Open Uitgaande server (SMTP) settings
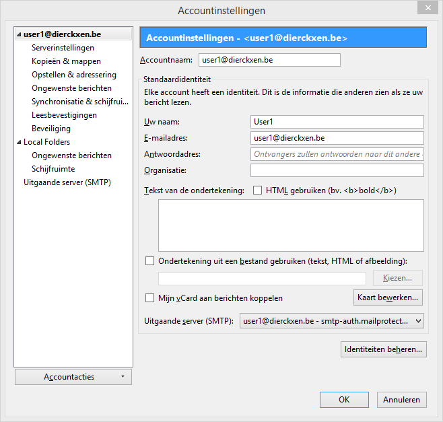This screenshot has width=443, height=422. click(67, 182)
